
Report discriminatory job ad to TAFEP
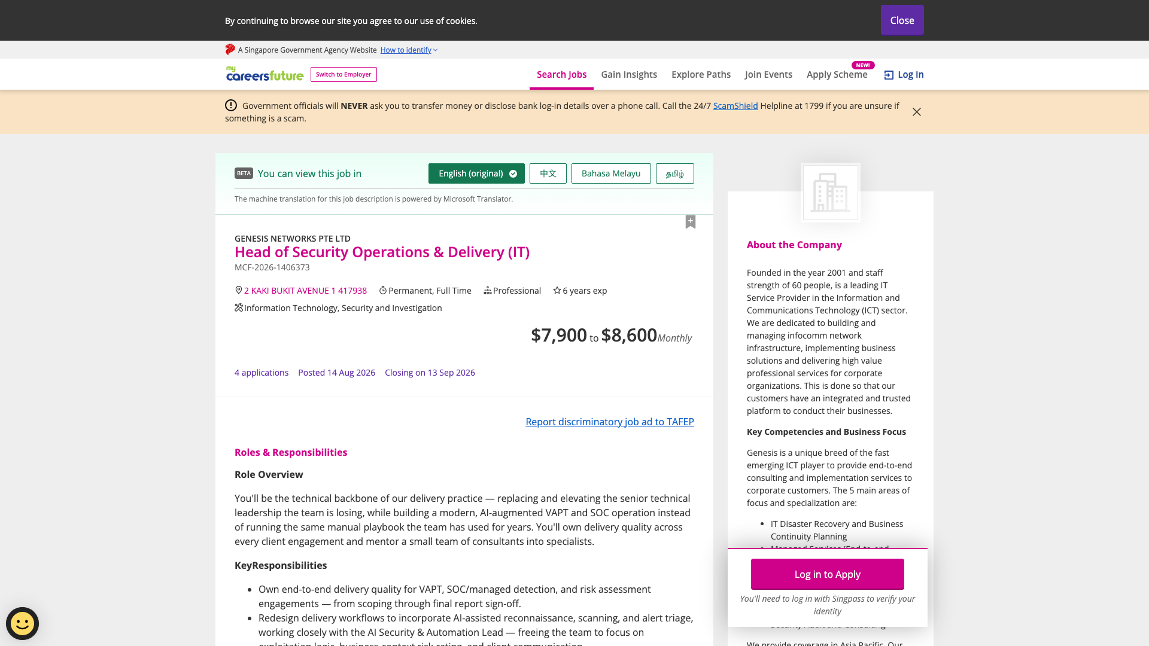click(610, 422)
